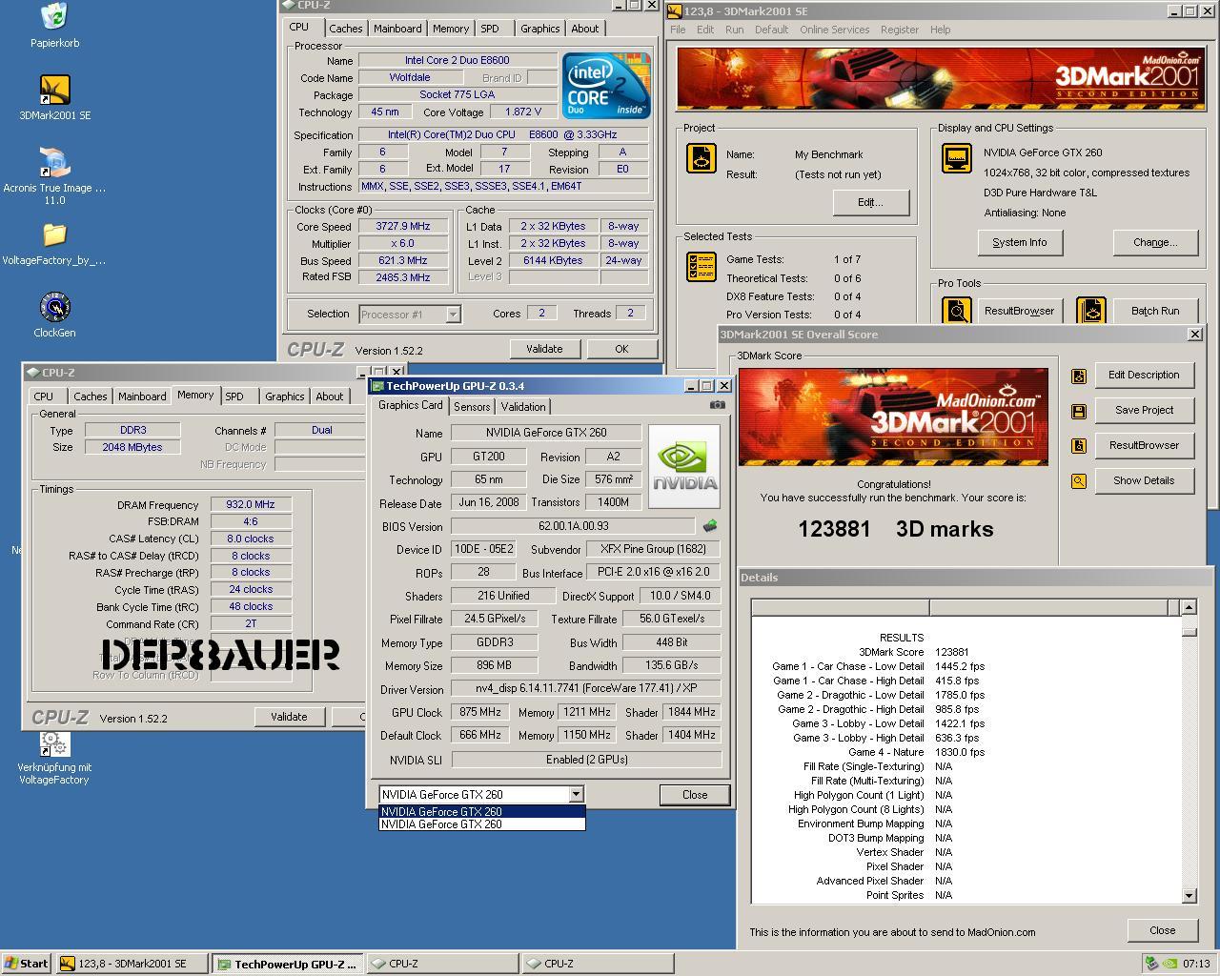
Task: Click the Project benchmark icon in 3DMark
Action: (x=701, y=158)
